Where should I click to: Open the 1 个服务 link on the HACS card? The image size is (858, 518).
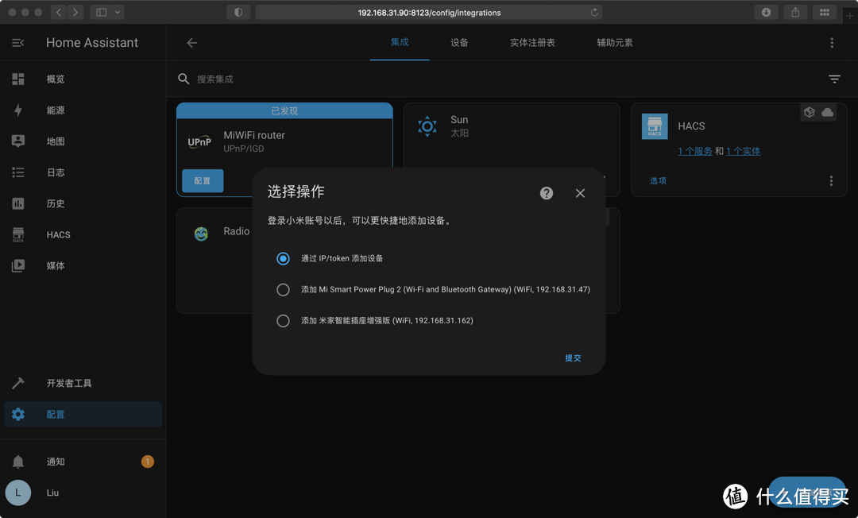pyautogui.click(x=695, y=150)
